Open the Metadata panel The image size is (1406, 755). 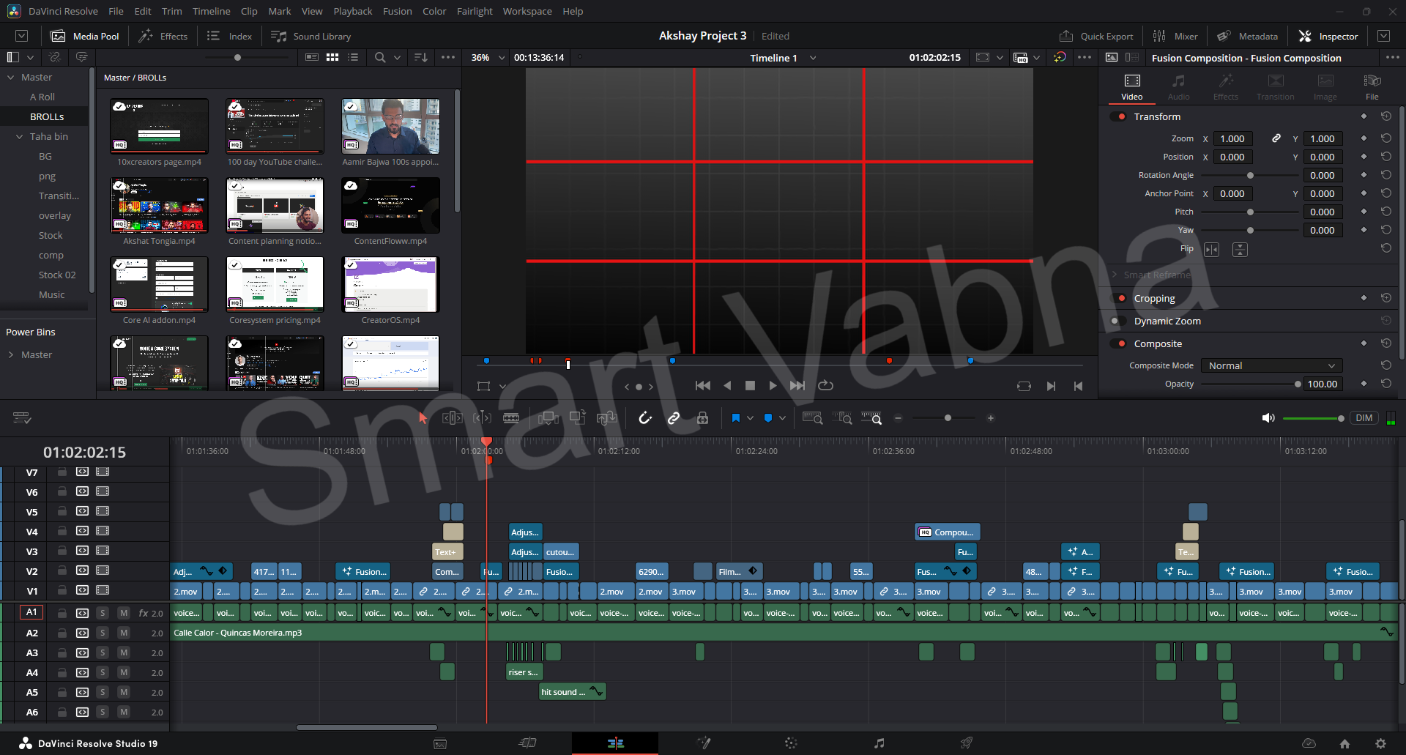tap(1248, 36)
